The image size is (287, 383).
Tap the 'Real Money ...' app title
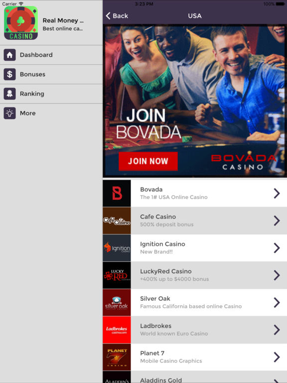click(x=63, y=20)
